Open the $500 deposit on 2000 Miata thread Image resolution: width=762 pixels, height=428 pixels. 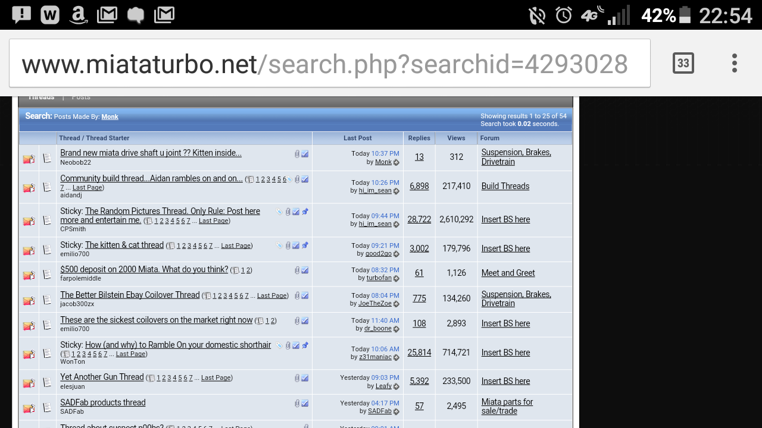144,270
